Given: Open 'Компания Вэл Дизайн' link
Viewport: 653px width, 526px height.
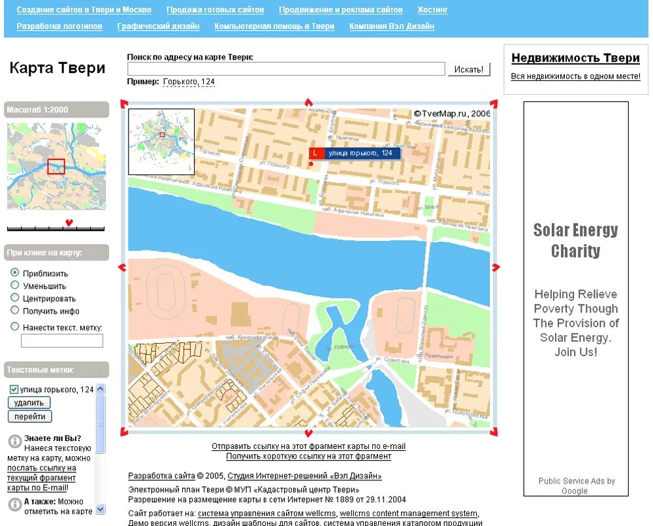Looking at the screenshot, I should coord(391,26).
